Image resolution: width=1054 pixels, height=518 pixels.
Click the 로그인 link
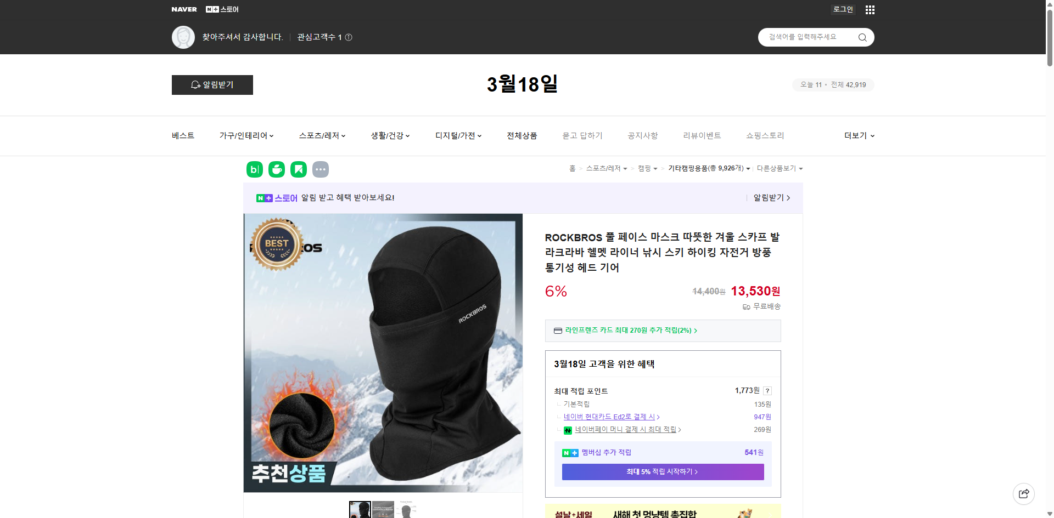pos(843,9)
